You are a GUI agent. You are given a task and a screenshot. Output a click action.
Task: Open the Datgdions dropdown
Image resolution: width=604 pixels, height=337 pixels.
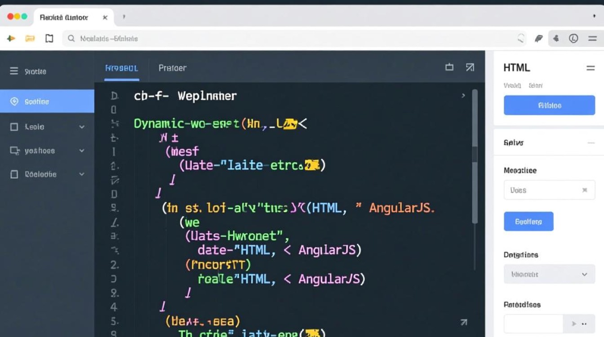point(549,274)
